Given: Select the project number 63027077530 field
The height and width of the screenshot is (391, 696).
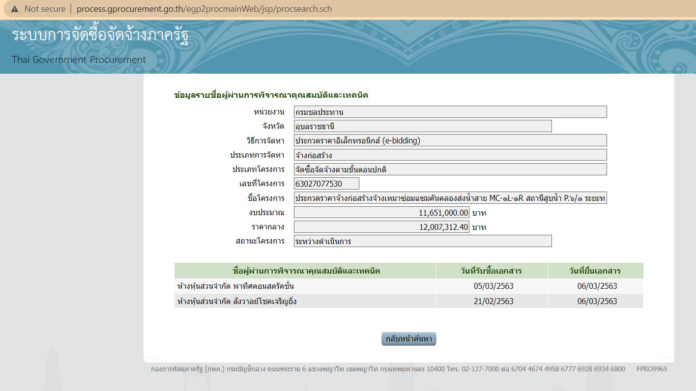Looking at the screenshot, I should coord(326,183).
